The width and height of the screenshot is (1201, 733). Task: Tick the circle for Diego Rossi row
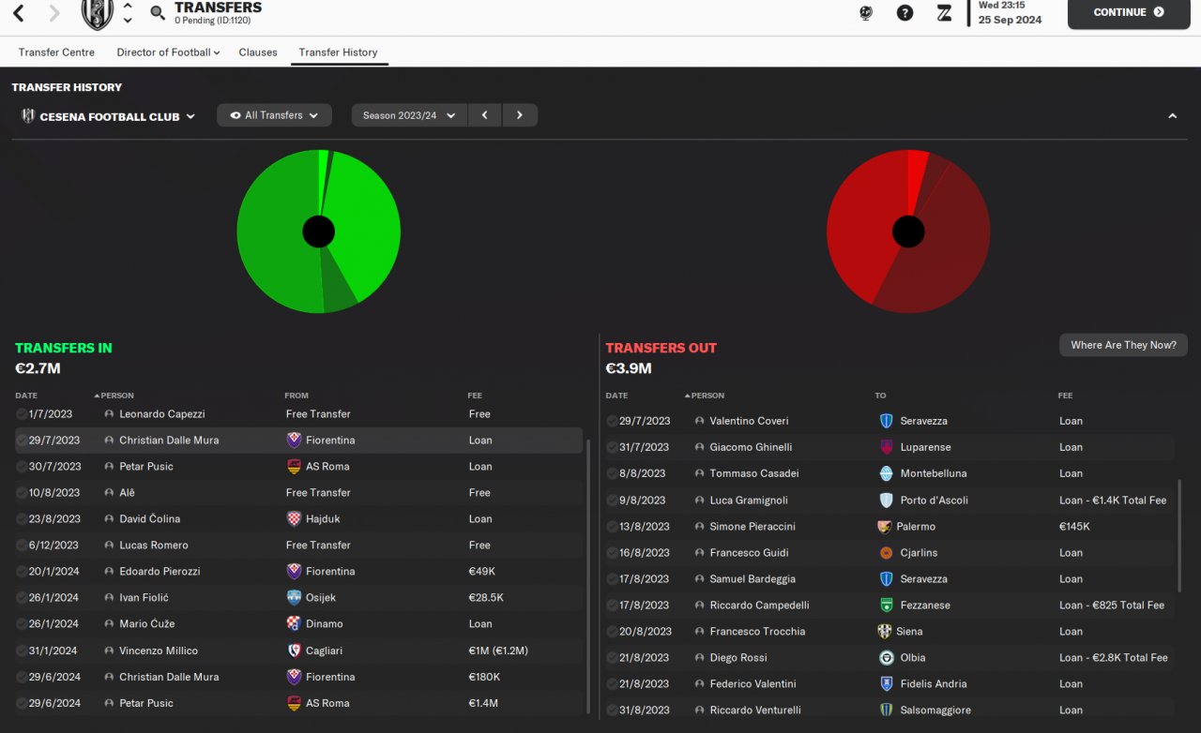tap(612, 658)
